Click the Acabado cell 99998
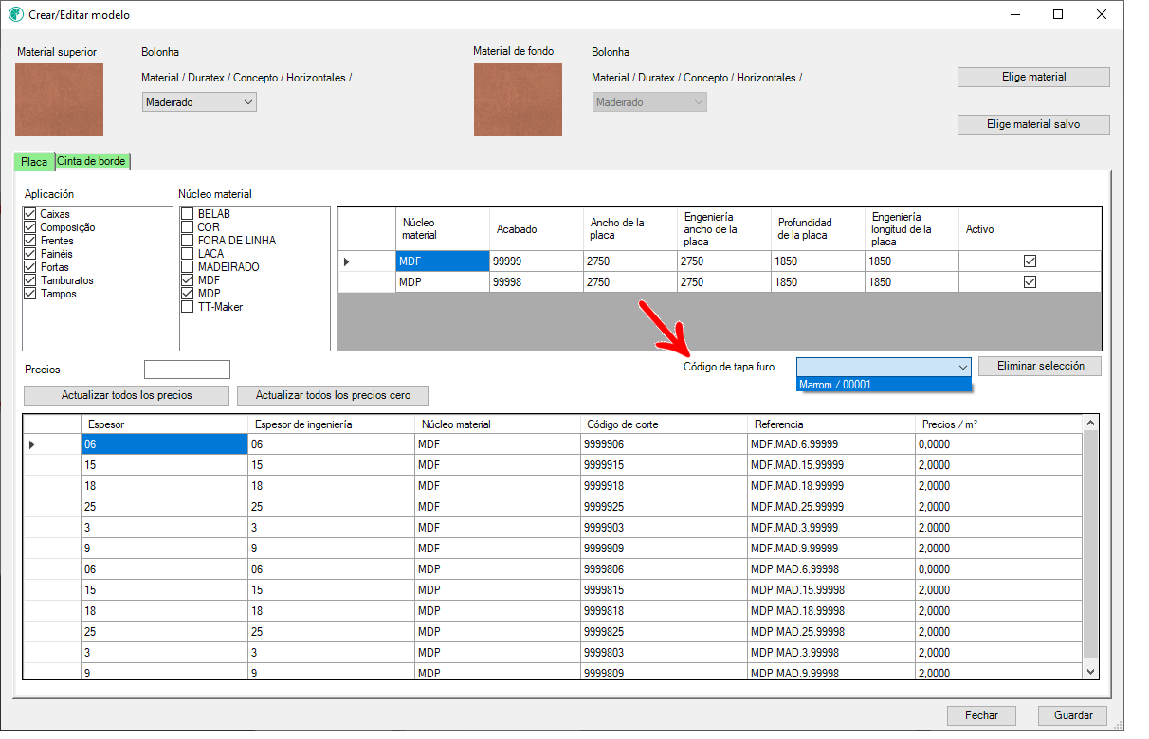 coord(536,281)
